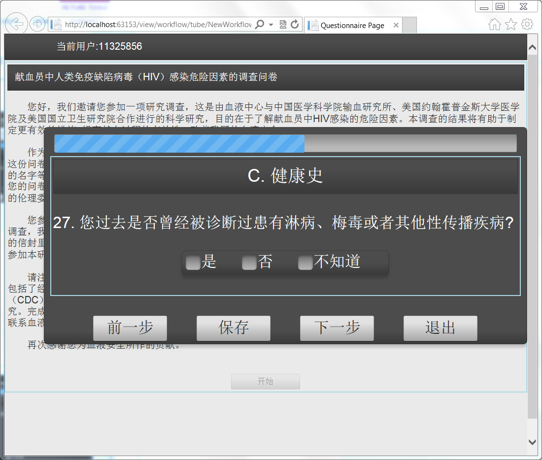Go back with the browser back arrow
542x460 pixels.
pos(16,24)
